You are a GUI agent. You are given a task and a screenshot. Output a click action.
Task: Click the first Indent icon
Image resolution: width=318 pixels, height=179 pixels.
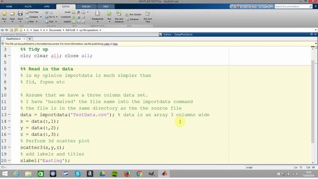tap(74, 22)
